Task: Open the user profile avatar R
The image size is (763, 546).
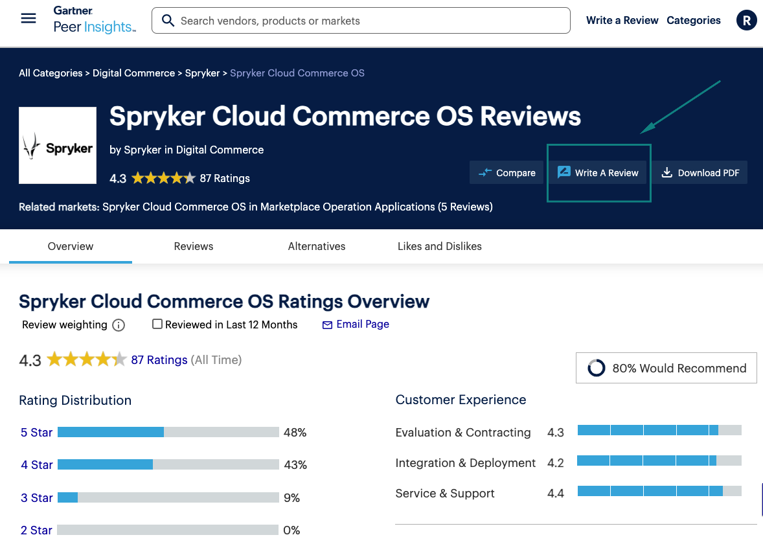Action: click(746, 21)
